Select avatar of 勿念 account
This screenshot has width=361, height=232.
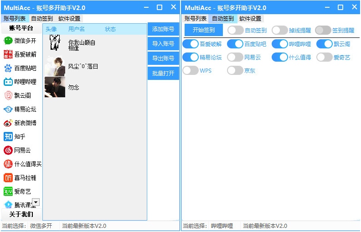(x=55, y=87)
